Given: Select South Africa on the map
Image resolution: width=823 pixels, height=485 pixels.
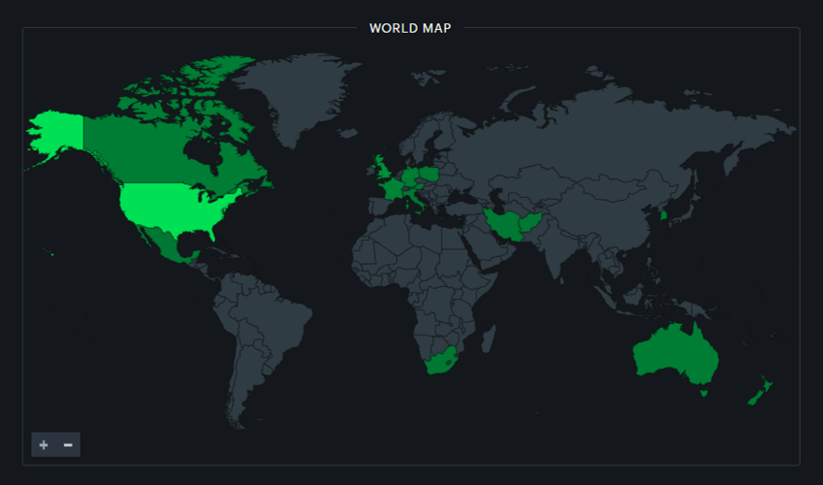Looking at the screenshot, I should pos(443,359).
